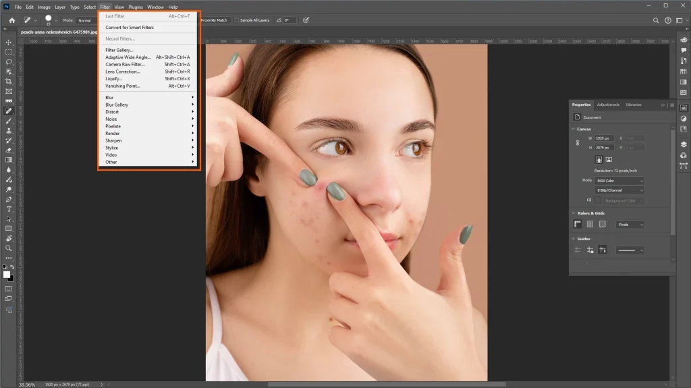Choose Liquify from the Filter menu
The height and width of the screenshot is (388, 691).
pos(149,78)
